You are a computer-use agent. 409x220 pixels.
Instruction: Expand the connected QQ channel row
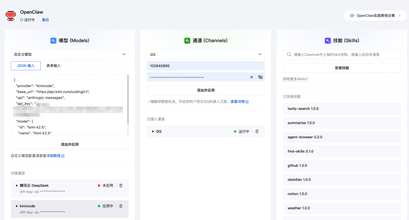tap(153, 131)
